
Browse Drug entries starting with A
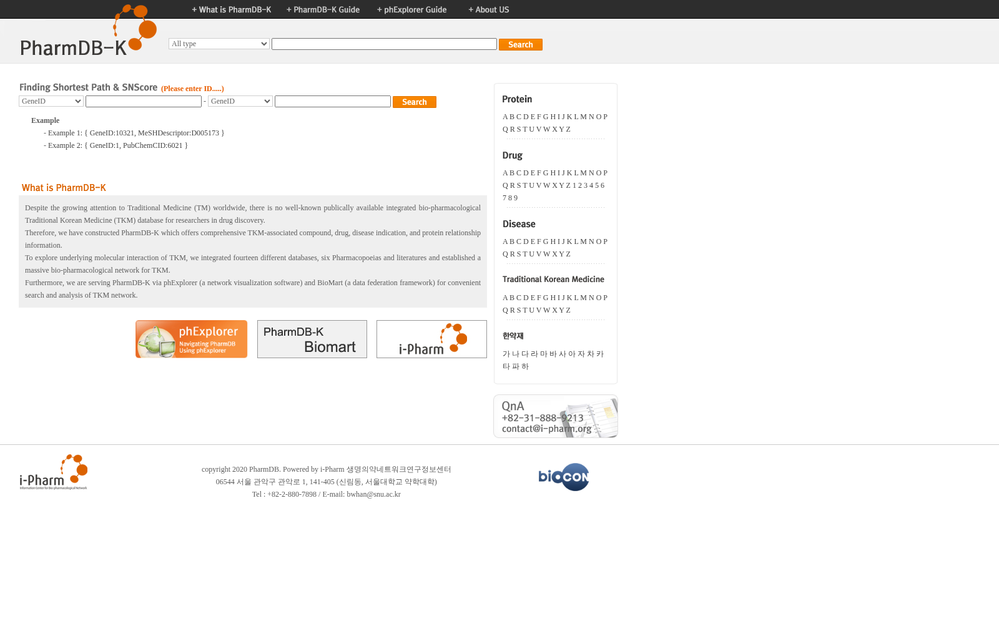click(505, 173)
